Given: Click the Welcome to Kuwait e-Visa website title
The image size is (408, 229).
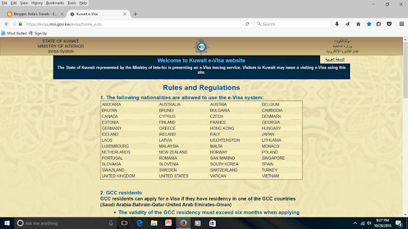Looking at the screenshot, I should pyautogui.click(x=201, y=60).
